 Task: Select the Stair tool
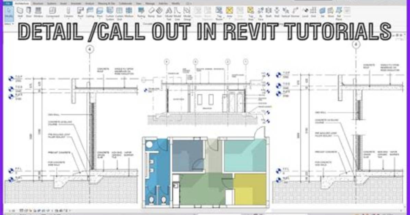[x=159, y=12]
